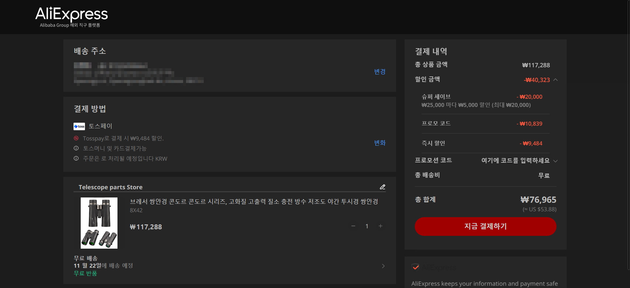
Task: Click the Toss pay logo icon
Action: [79, 126]
